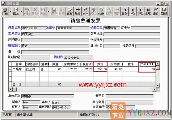Image resolution: width=172 pixels, height=120 pixels.
Task: Click the 已复核 status bar entry
Action: (x=7, y=115)
